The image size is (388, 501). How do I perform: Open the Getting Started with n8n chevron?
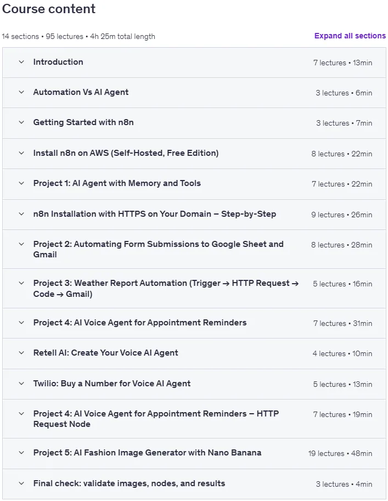[x=21, y=122]
